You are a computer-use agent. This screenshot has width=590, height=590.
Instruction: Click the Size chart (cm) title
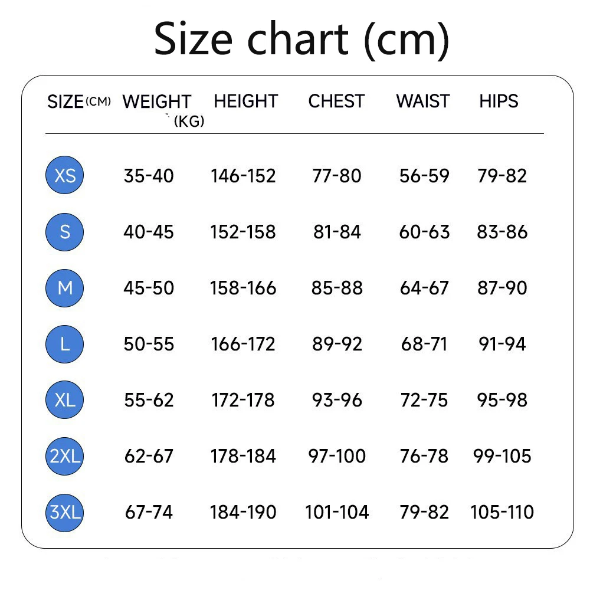click(x=301, y=39)
